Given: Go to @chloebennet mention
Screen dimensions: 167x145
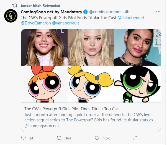Looking at the screenshot, I should [x=131, y=17].
